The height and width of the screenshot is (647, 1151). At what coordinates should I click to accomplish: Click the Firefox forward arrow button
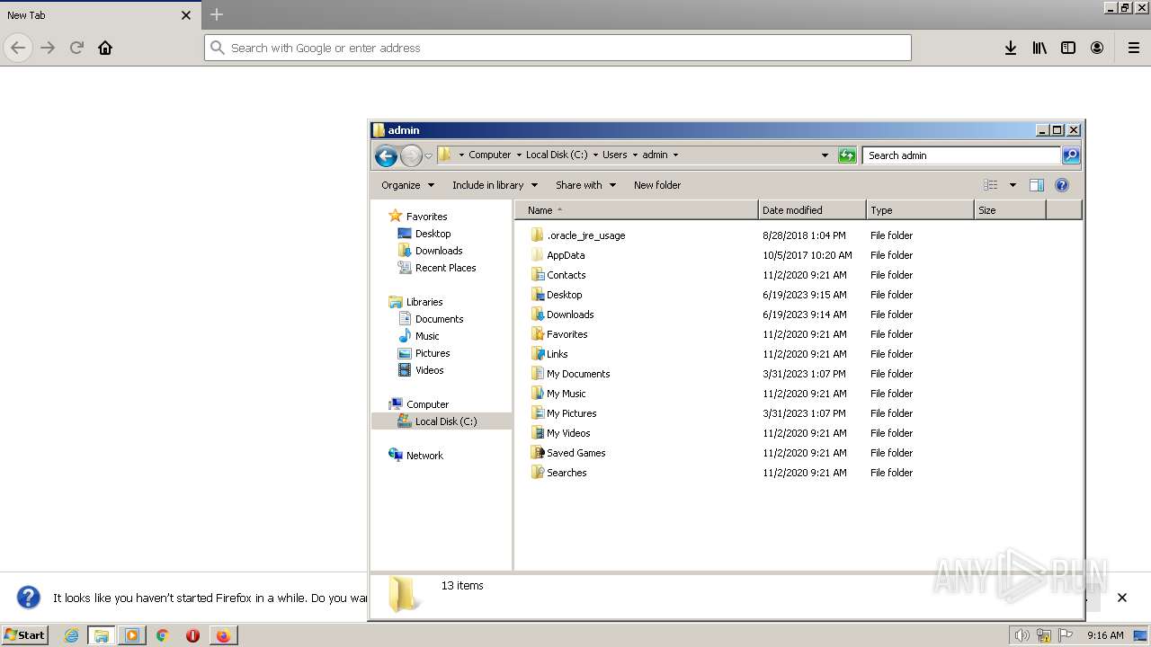tap(48, 48)
